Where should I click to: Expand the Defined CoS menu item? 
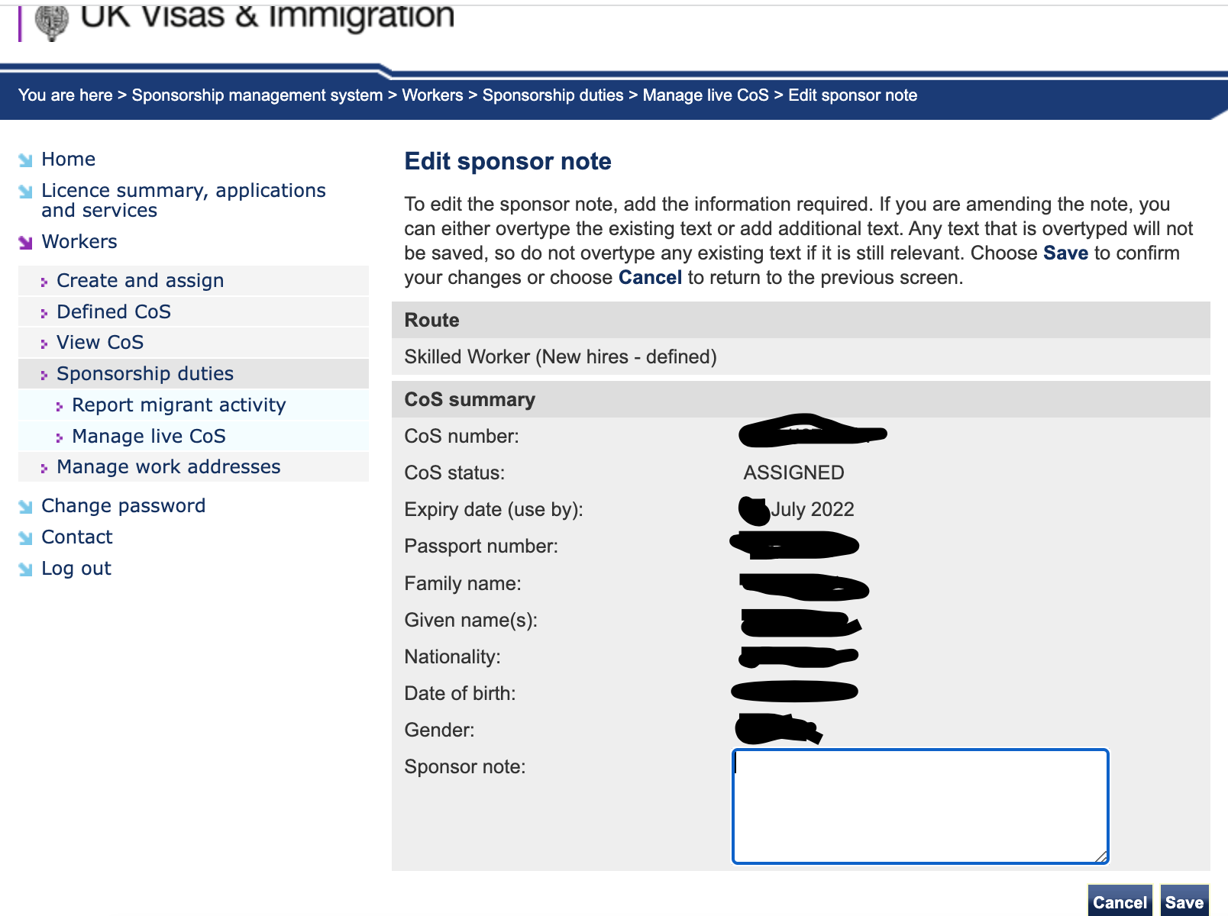(x=113, y=312)
